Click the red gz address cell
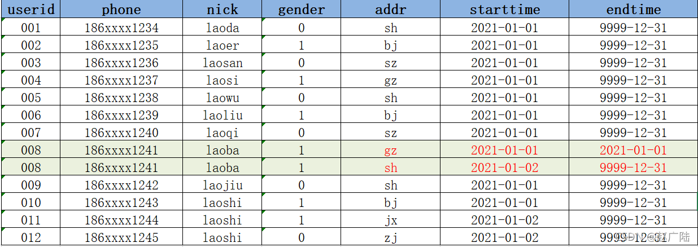Image resolution: width=698 pixels, height=247 pixels. click(x=391, y=150)
